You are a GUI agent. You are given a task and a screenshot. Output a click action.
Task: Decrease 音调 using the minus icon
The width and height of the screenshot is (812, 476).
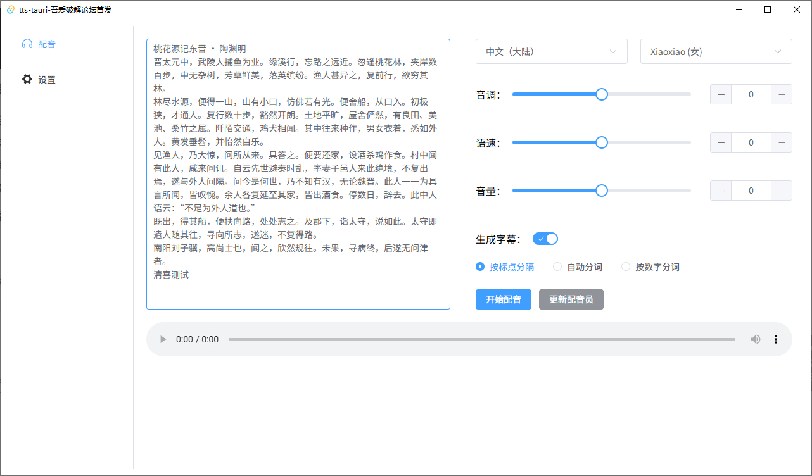[x=720, y=94]
